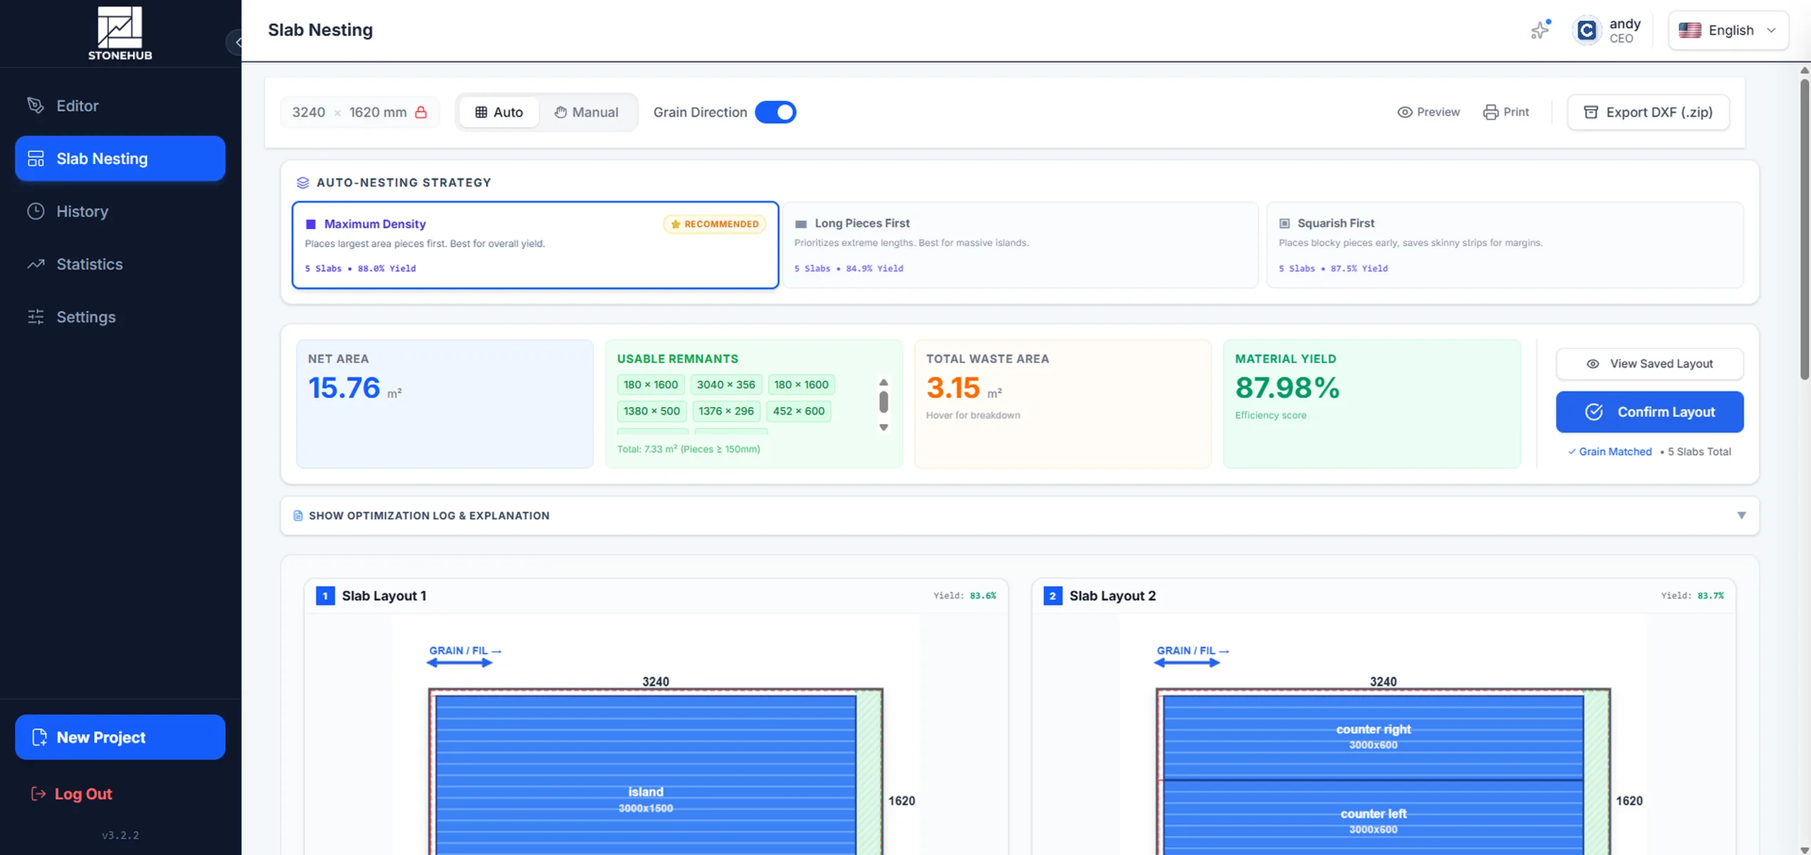Click the AI sparkle icon in the header
The image size is (1811, 855).
pos(1540,30)
